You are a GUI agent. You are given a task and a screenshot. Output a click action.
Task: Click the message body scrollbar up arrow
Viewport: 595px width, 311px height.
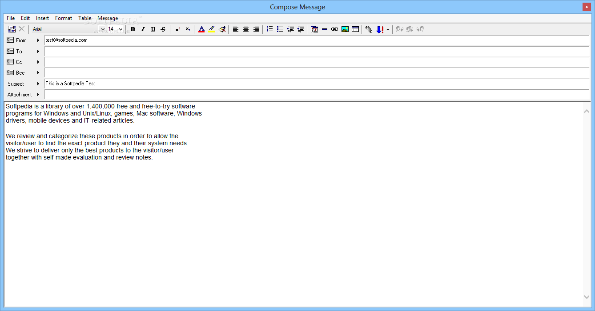tap(587, 111)
